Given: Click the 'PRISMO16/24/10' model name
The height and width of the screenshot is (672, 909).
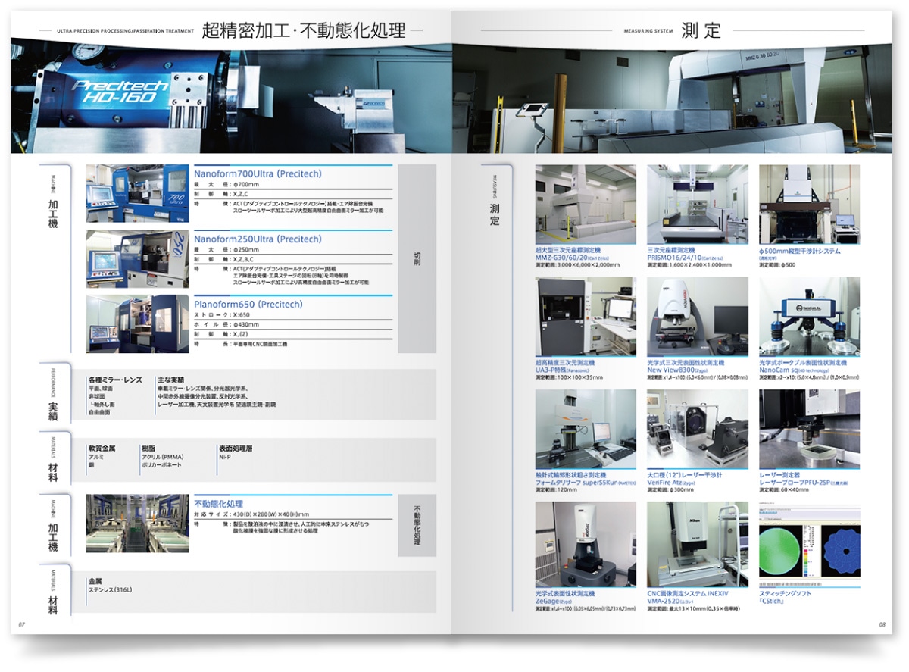Looking at the screenshot, I should [674, 258].
